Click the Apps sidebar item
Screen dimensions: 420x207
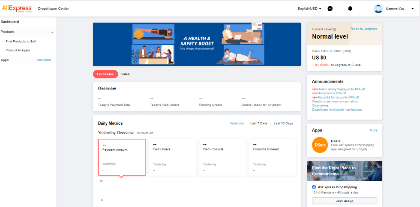[5, 60]
